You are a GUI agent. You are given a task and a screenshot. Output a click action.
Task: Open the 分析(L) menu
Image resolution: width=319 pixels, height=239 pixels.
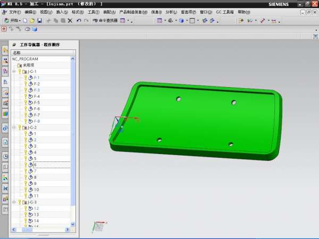pyautogui.click(x=172, y=12)
